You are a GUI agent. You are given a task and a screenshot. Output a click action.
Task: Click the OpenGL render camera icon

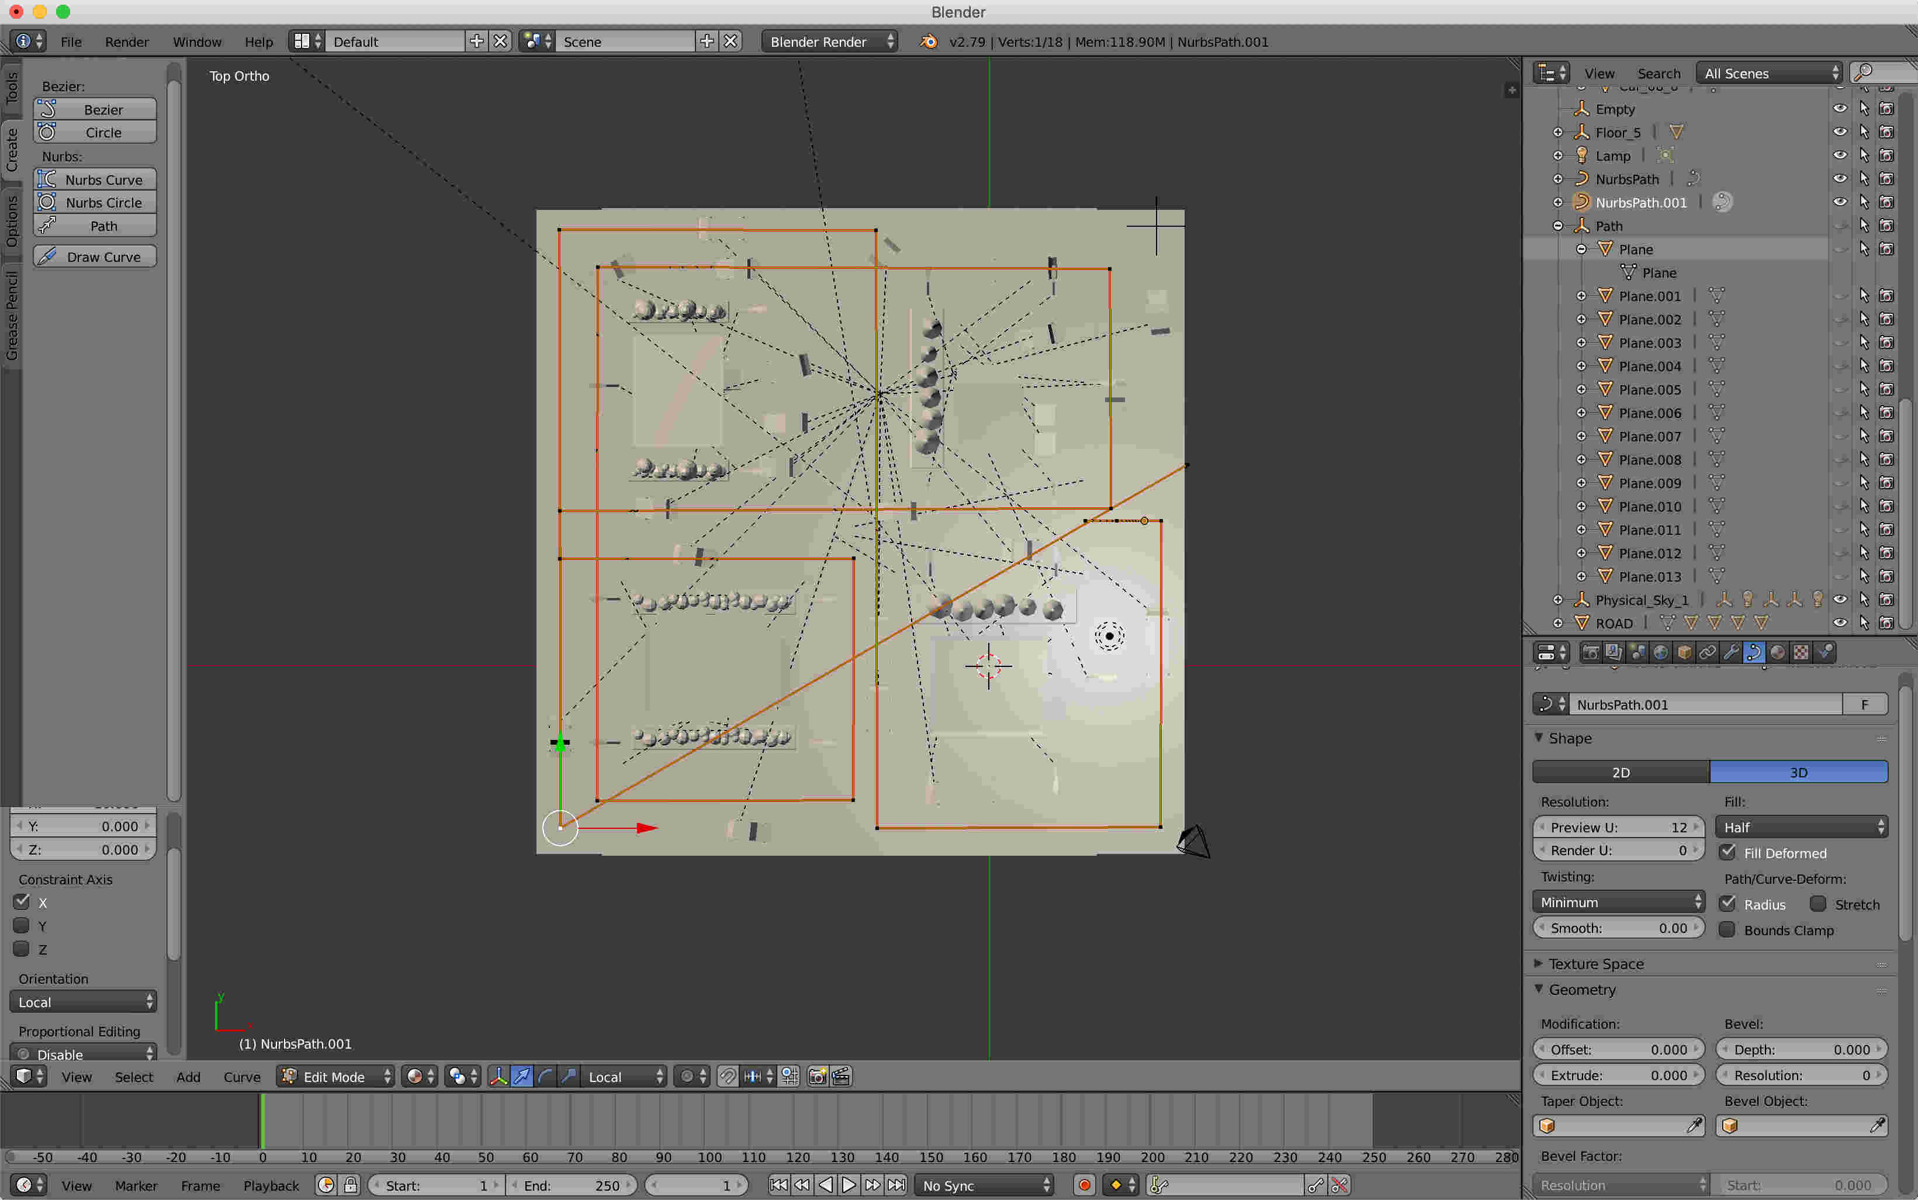(x=816, y=1076)
